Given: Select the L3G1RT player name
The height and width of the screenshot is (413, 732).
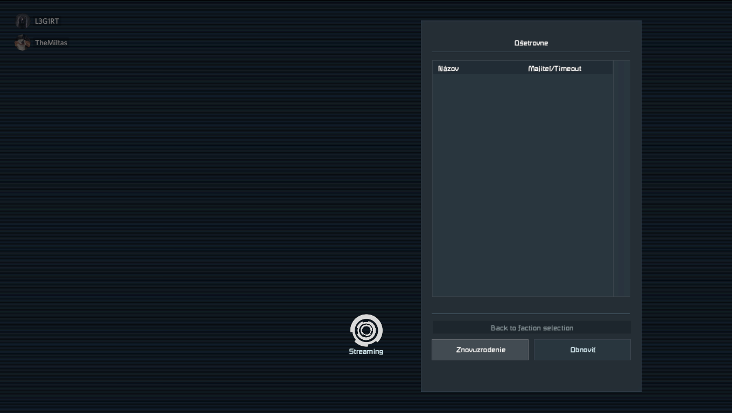Looking at the screenshot, I should [x=47, y=22].
